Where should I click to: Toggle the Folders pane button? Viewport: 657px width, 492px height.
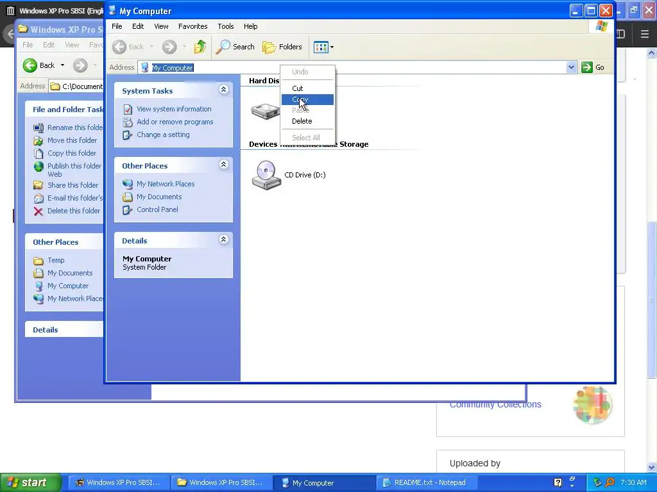coord(282,47)
